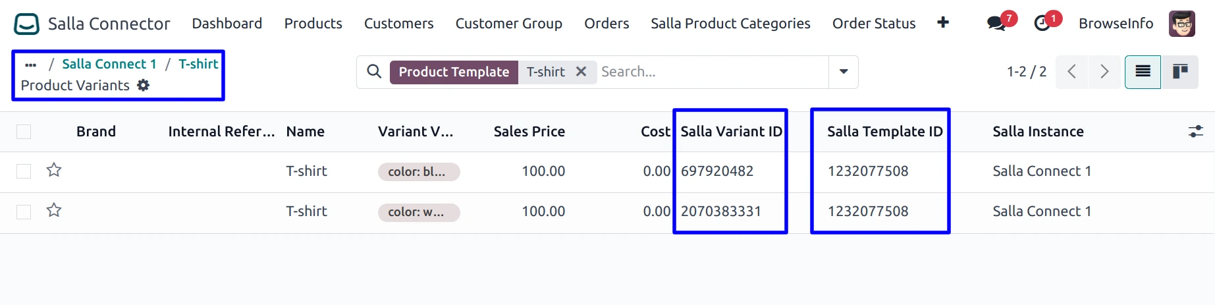1215x305 pixels.
Task: Go back to Salla Connect 1 breadcrumb
Action: tap(109, 64)
